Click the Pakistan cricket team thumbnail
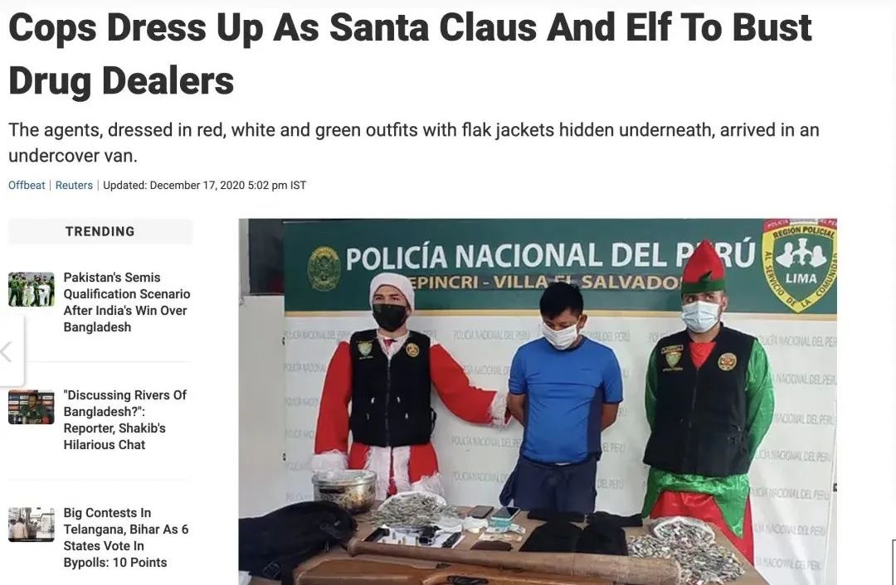 point(32,289)
